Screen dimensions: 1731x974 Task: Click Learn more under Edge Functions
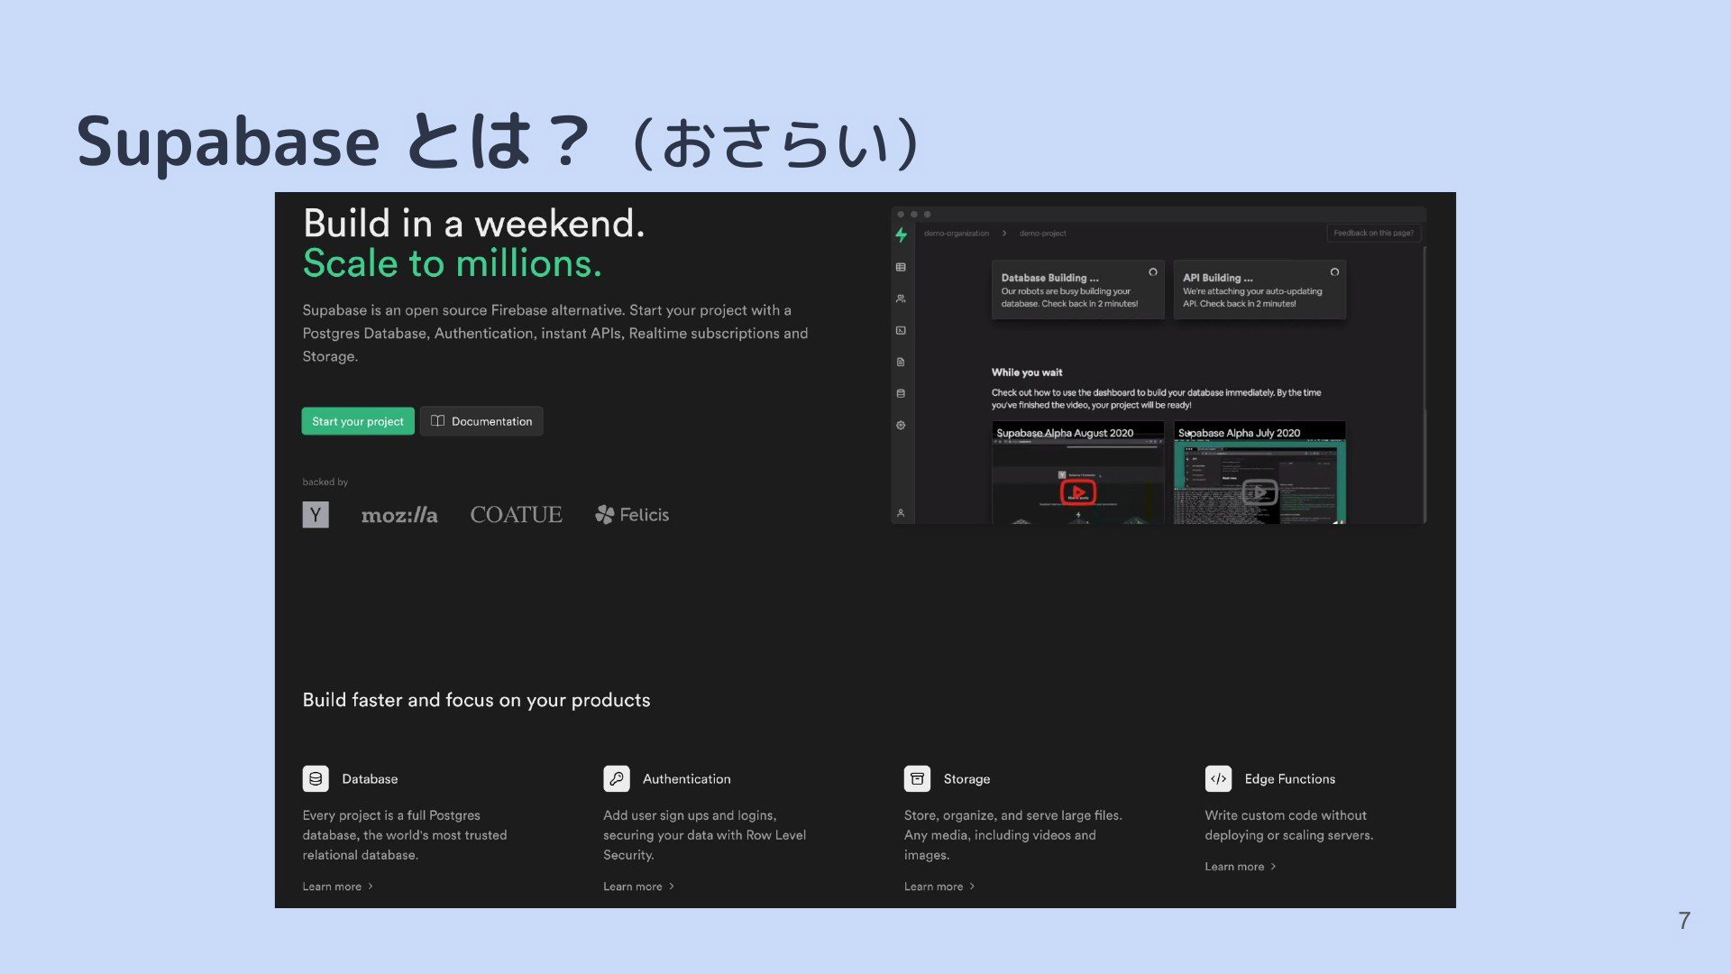(1241, 867)
